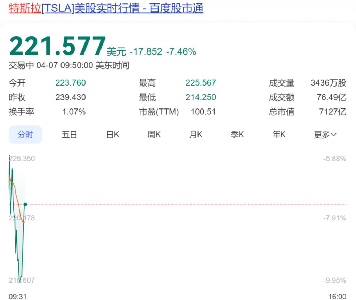Click the 最高 value 225.567
Screen dimensions: 356x300
pyautogui.click(x=201, y=83)
